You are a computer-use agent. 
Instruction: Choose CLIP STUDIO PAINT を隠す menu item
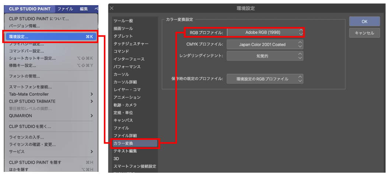[x=51, y=162]
